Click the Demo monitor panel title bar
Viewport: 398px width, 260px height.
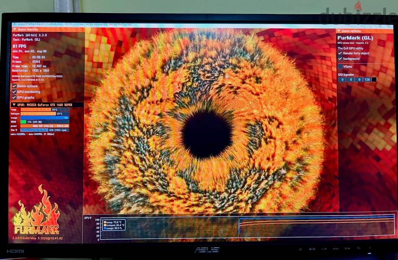pos(48,29)
